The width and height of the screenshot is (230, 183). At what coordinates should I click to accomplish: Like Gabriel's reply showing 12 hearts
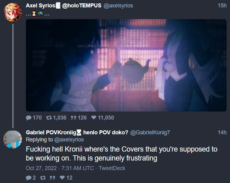click(62, 177)
